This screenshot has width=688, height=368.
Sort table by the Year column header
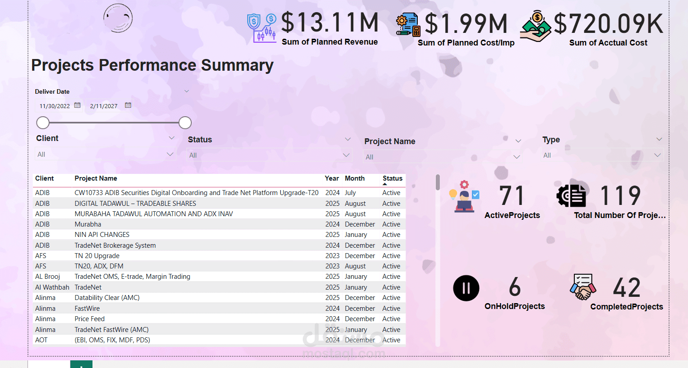click(x=332, y=178)
